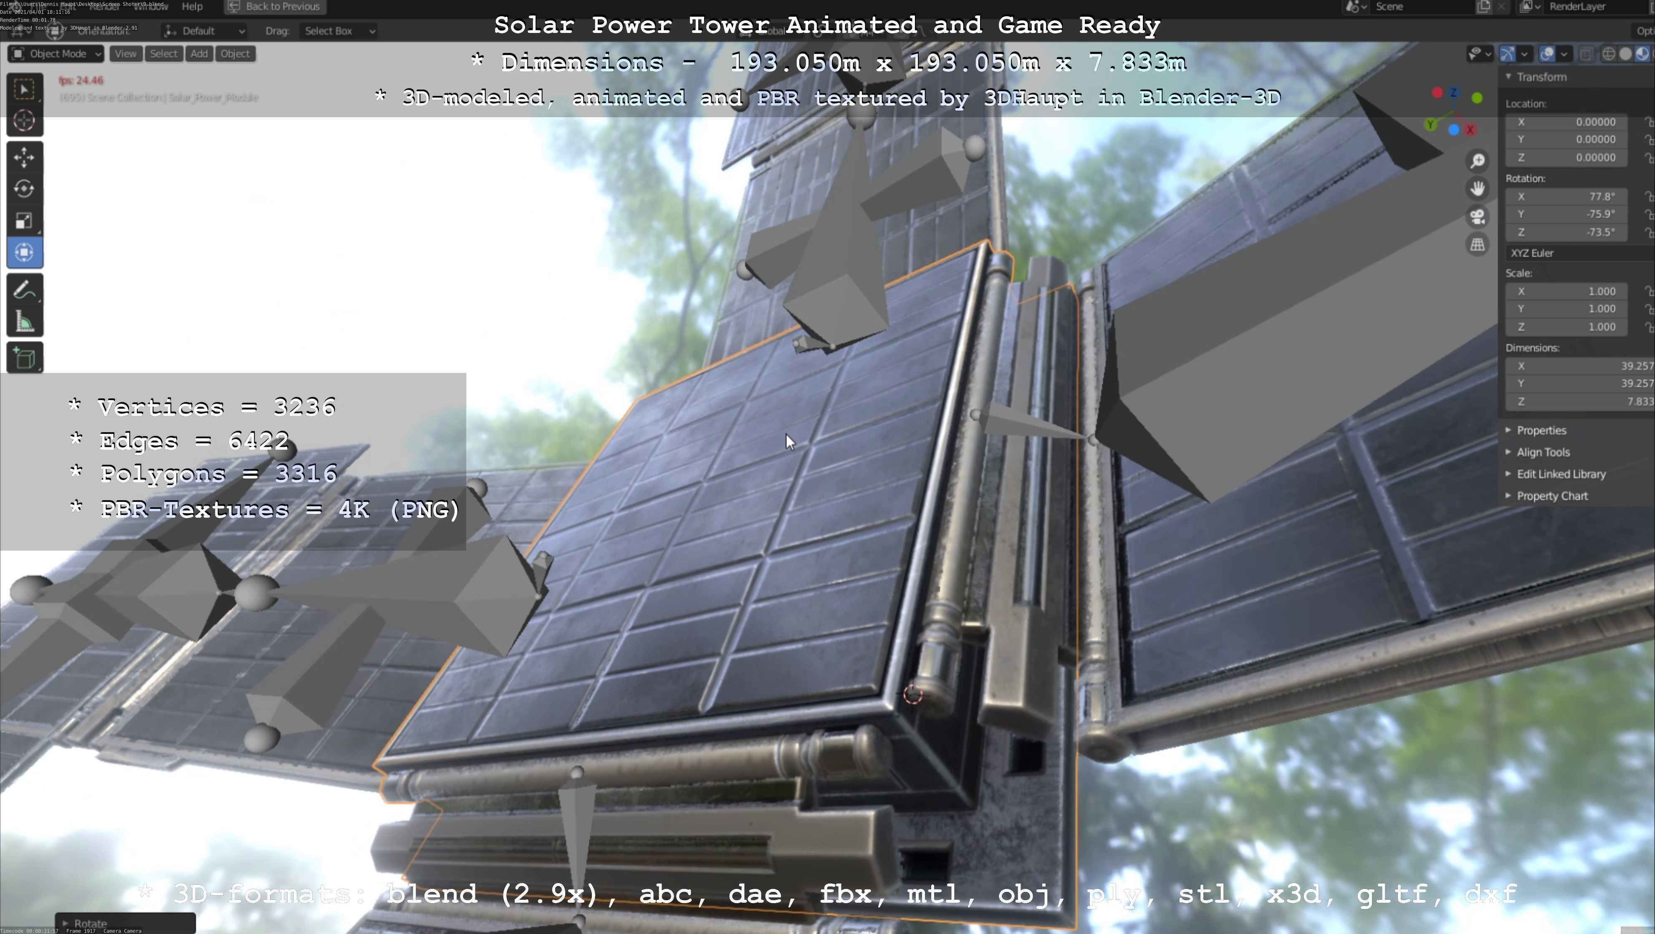Click the Rotation X value field
Viewport: 1655px width, 934px height.
(1568, 196)
